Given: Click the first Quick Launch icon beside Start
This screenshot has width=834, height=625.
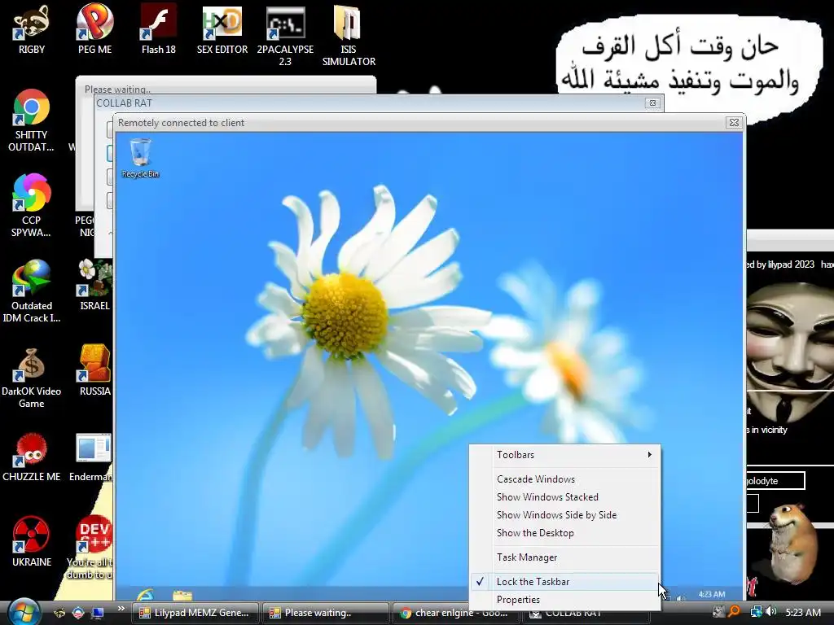Looking at the screenshot, I should click(x=59, y=612).
